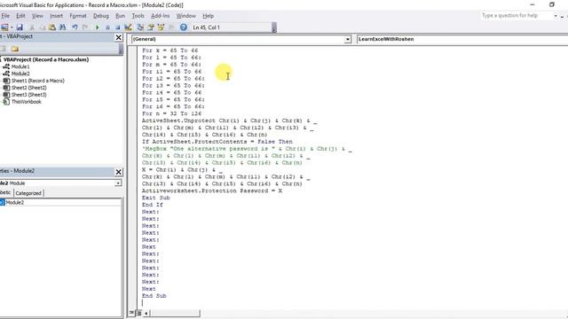Select Sheet1 (Record a Macro) tree item
This screenshot has height=319, width=568.
[x=37, y=81]
